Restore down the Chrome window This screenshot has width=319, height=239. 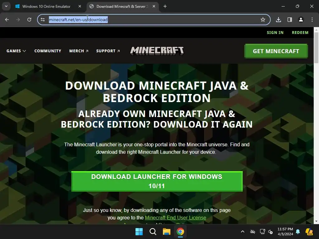tap(298, 6)
